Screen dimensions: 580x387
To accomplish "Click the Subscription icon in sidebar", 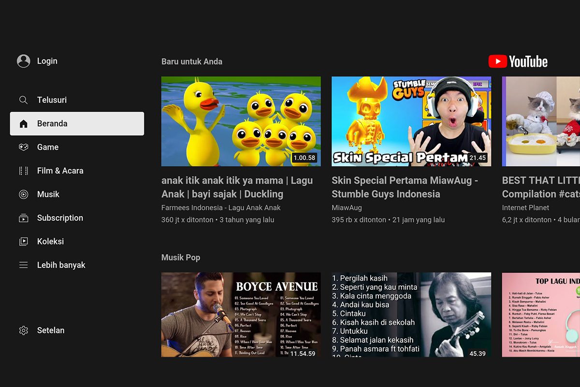I will (x=23, y=218).
